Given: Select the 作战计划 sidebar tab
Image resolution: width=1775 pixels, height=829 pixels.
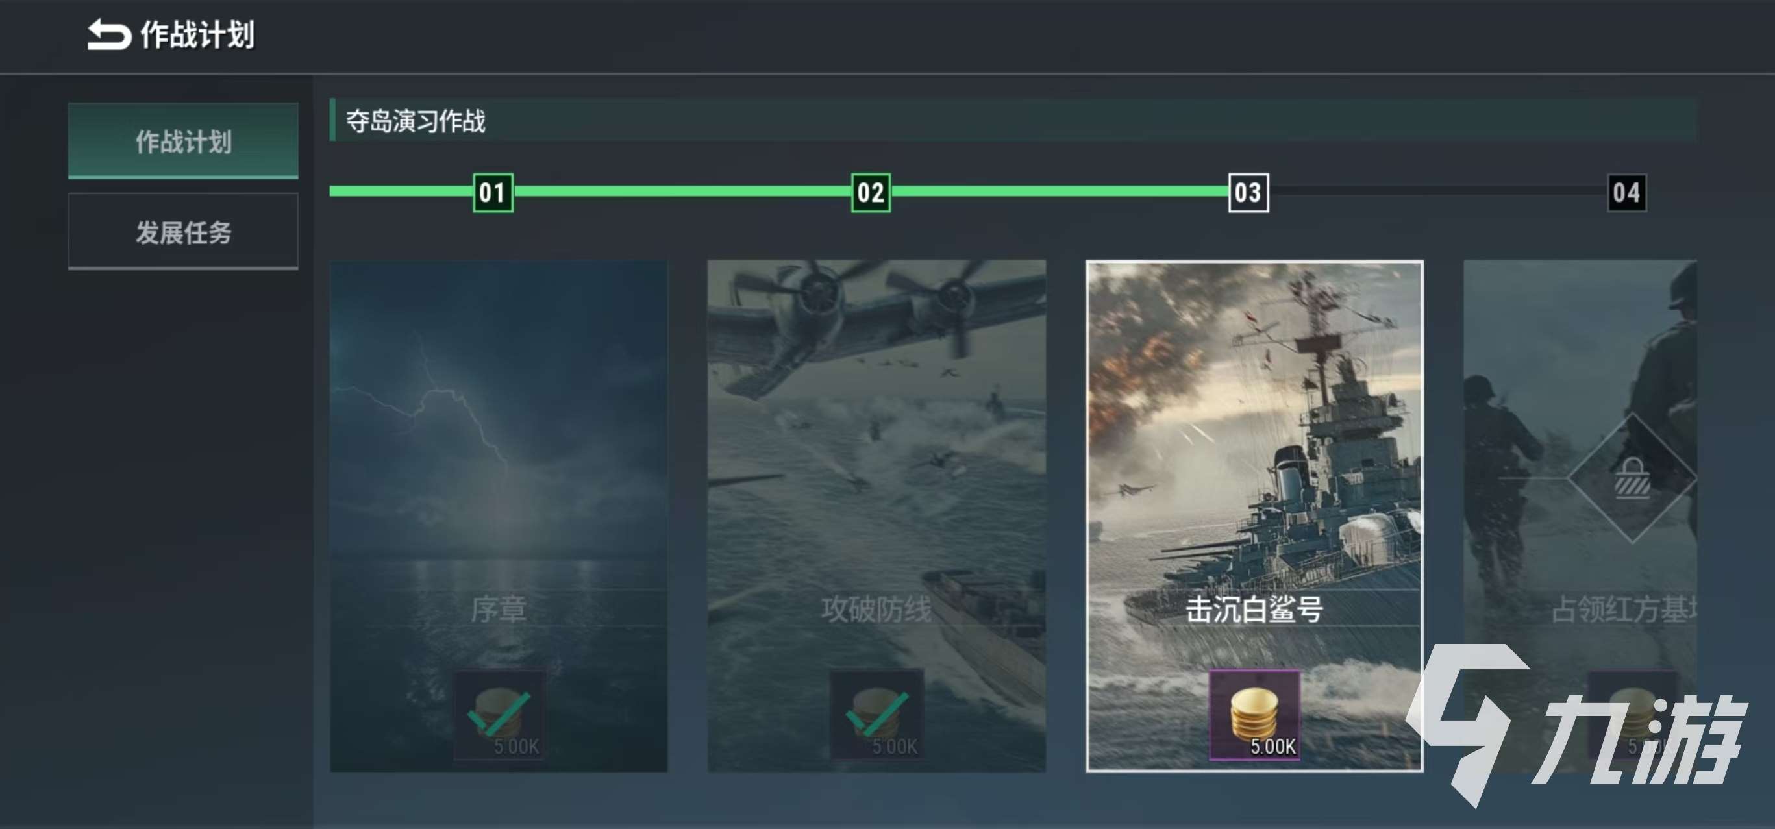Looking at the screenshot, I should [x=183, y=141].
